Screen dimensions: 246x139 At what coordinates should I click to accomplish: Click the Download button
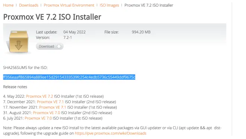tap(50, 46)
